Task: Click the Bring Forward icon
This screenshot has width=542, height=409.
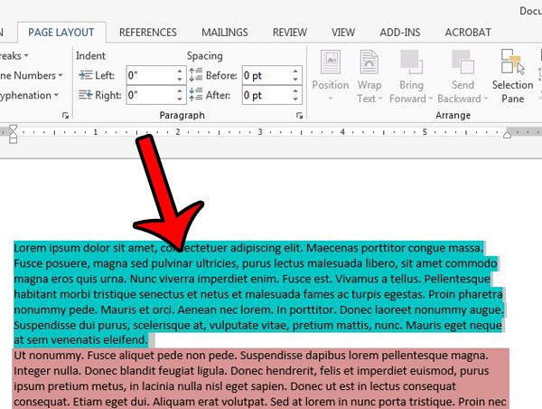Action: (x=411, y=62)
